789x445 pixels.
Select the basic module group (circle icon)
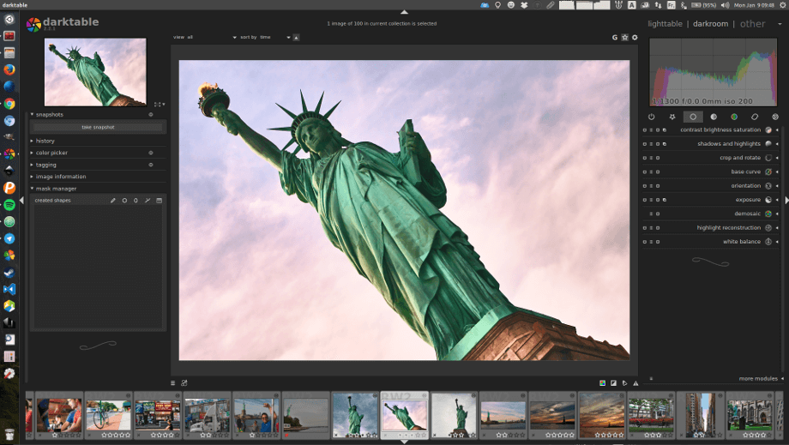point(693,117)
